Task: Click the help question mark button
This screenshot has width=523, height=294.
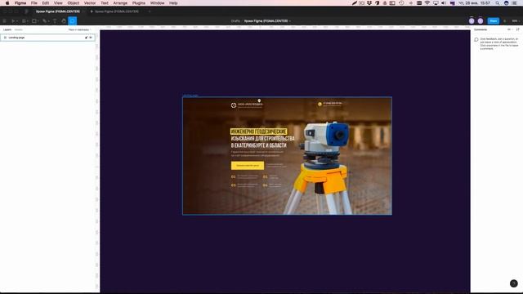Action: (514, 283)
